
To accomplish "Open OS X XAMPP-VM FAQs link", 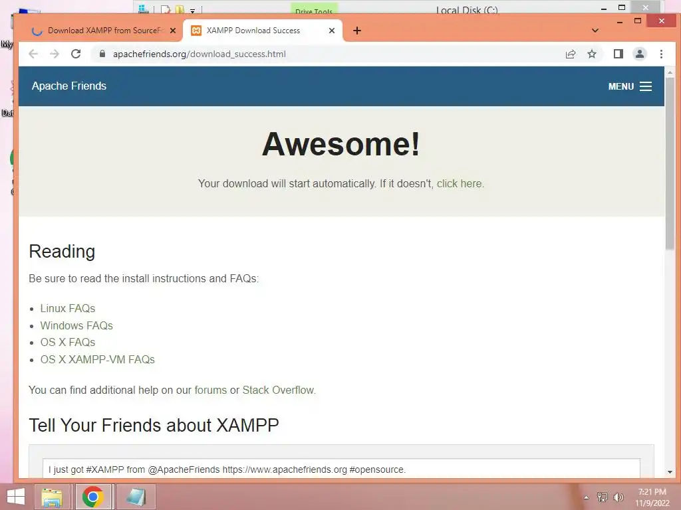I will 97,359.
